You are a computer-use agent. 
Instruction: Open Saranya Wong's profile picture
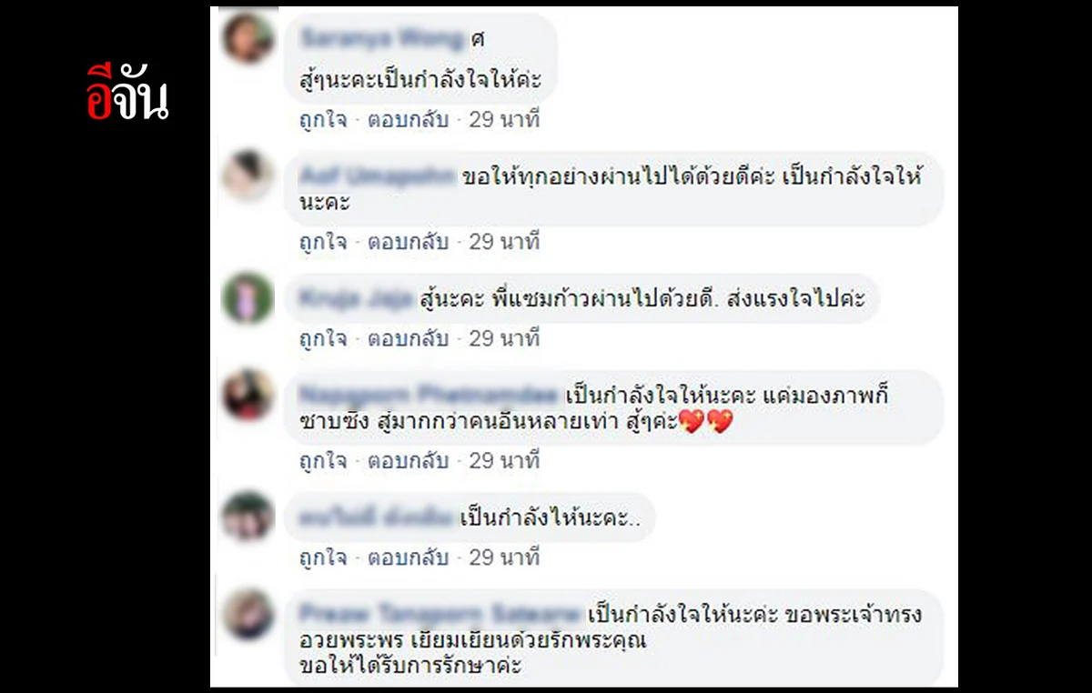point(248,39)
